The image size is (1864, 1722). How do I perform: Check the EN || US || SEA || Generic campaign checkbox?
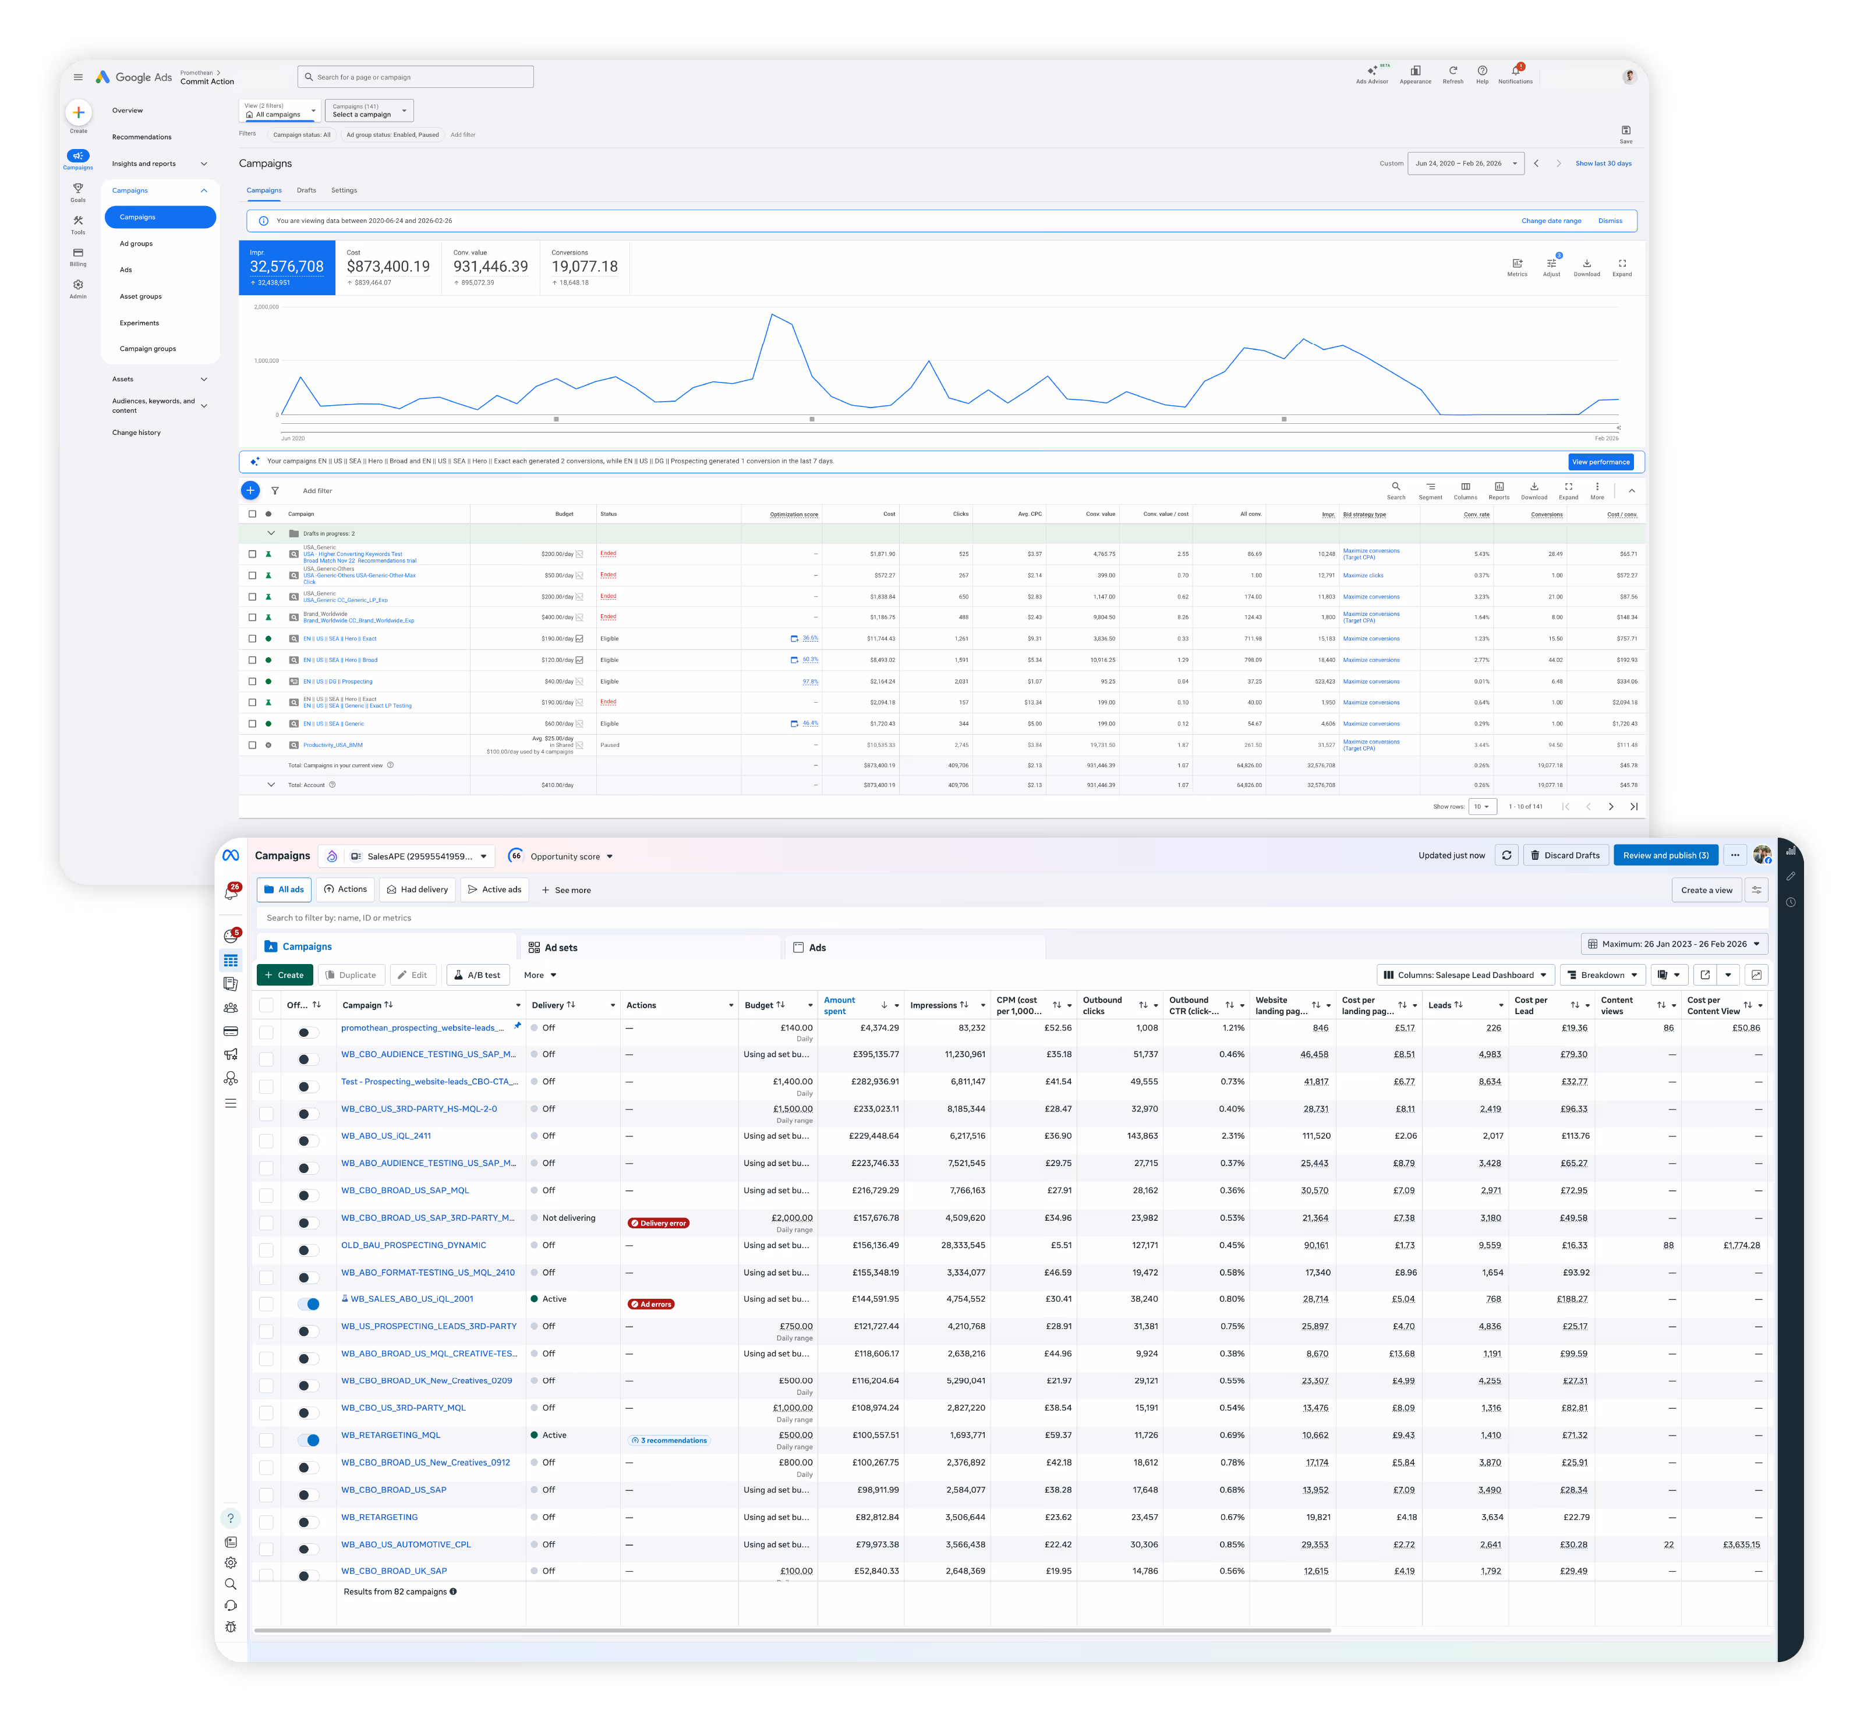pyautogui.click(x=252, y=723)
